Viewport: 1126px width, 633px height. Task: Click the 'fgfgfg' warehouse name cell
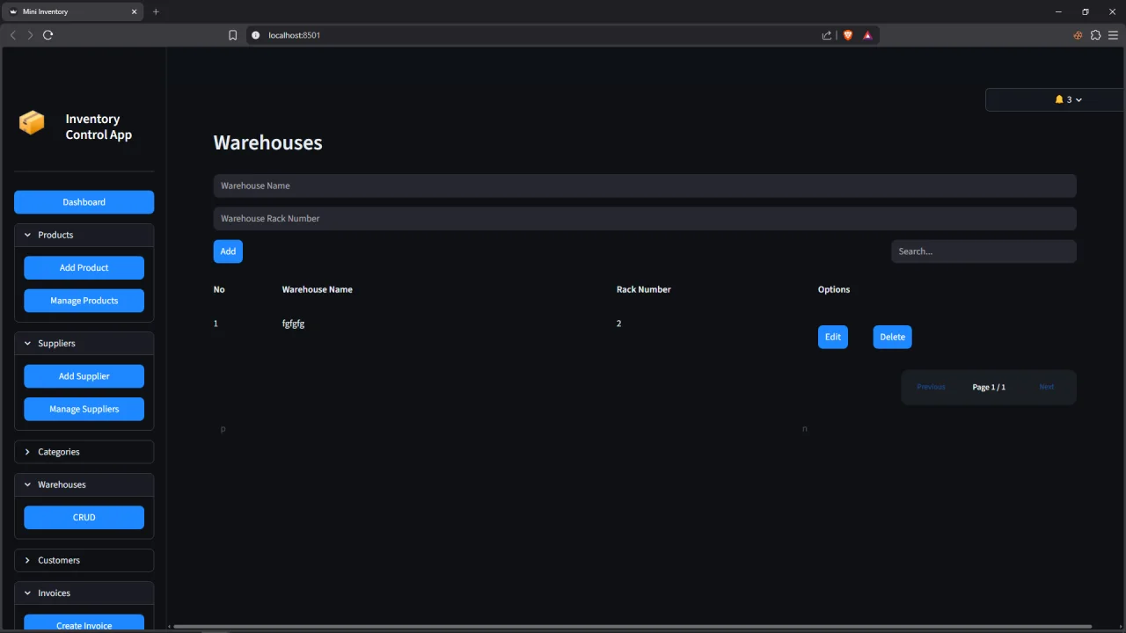point(293,324)
